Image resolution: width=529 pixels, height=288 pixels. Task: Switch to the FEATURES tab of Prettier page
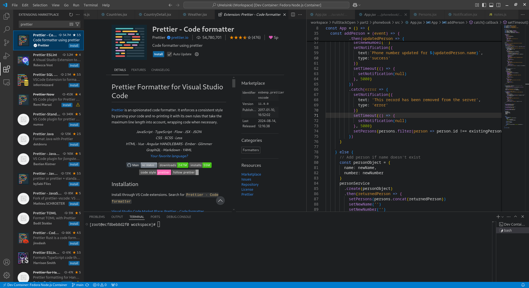[139, 70]
